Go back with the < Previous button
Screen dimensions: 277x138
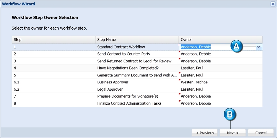pyautogui.click(x=205, y=133)
